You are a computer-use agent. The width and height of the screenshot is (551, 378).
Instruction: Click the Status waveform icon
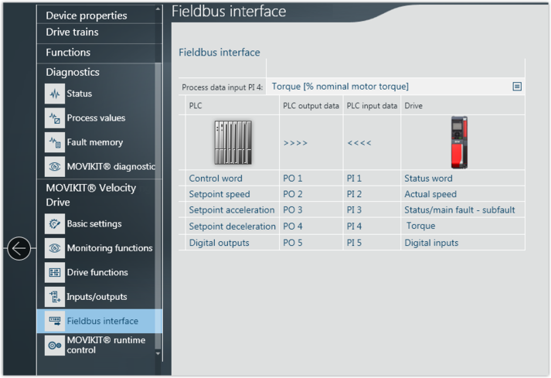[x=54, y=94]
